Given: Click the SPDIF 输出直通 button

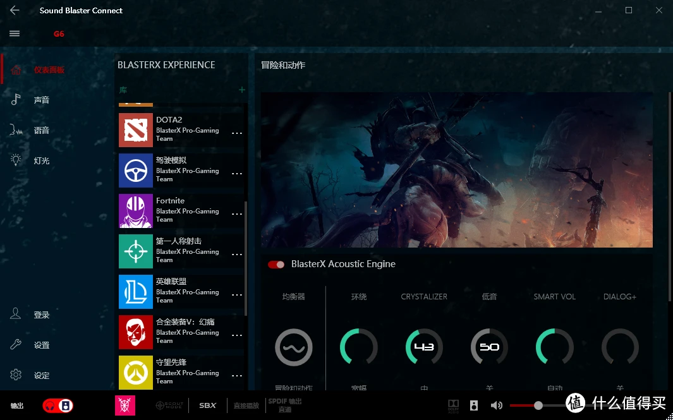Looking at the screenshot, I should tap(285, 405).
